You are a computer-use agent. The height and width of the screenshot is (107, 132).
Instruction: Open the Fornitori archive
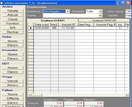click(x=13, y=23)
